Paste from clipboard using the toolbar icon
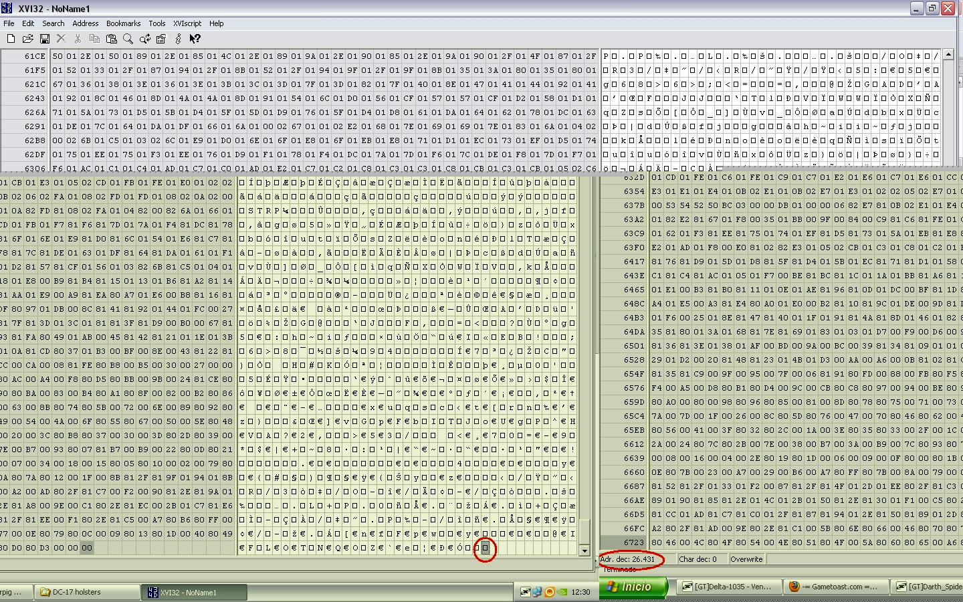Screen dimensions: 963x602 (x=111, y=39)
